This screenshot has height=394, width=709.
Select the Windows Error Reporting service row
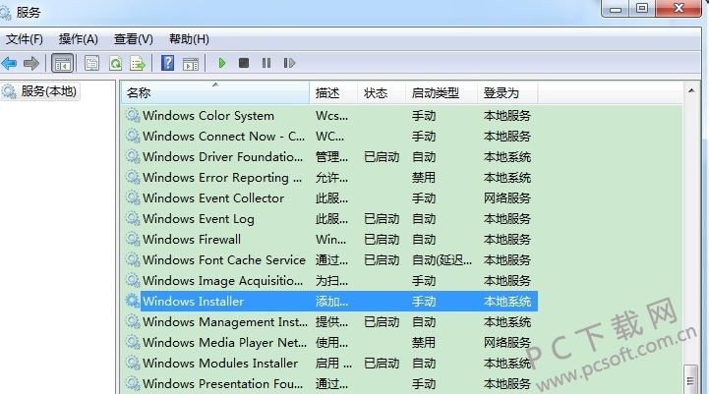(332, 178)
